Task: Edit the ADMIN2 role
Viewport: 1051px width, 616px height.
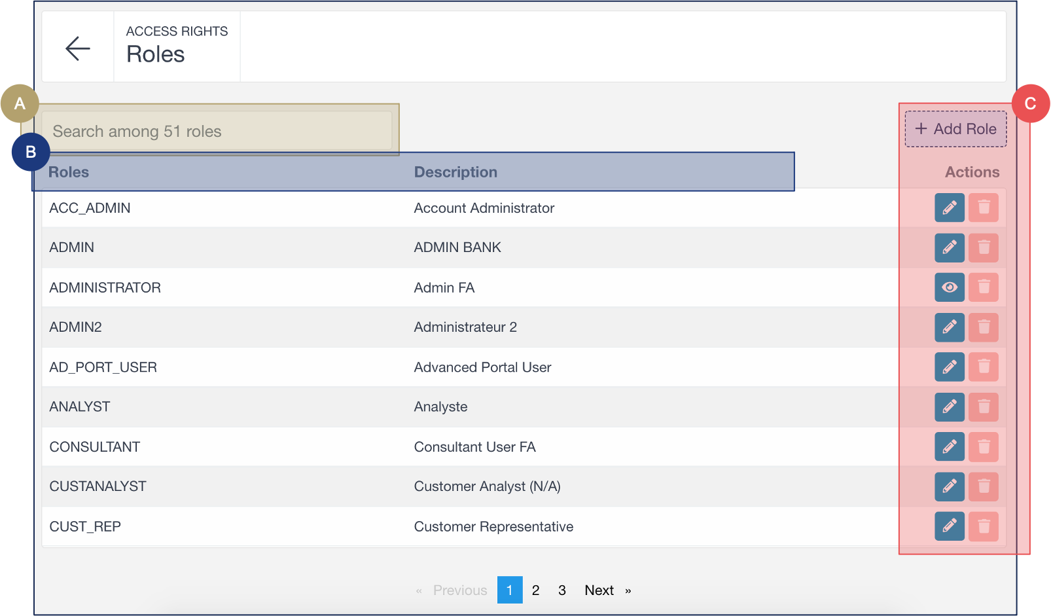Action: [x=949, y=327]
